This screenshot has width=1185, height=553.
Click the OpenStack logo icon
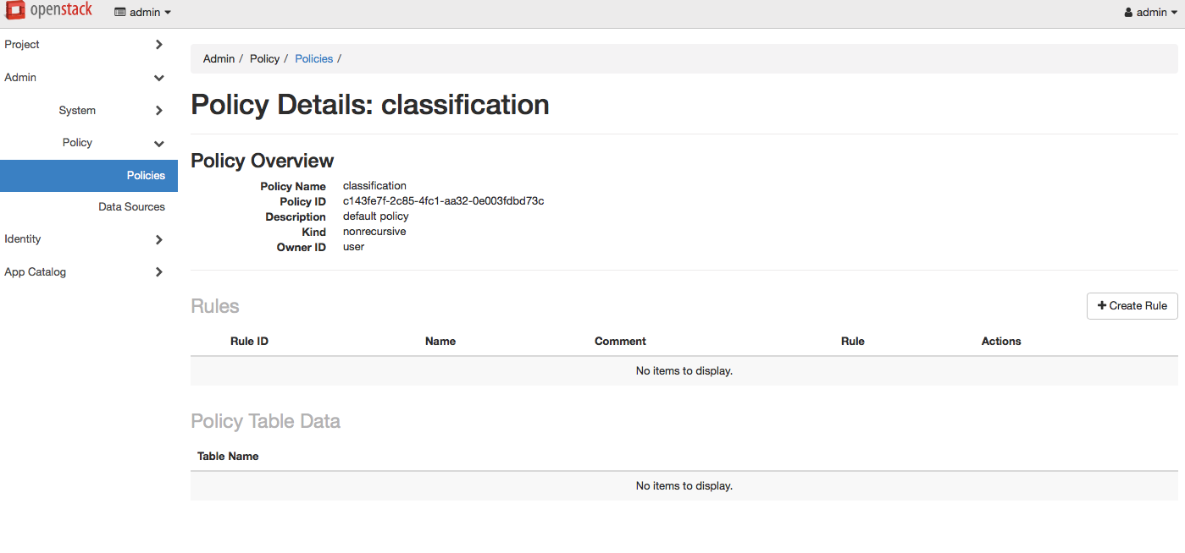(14, 11)
